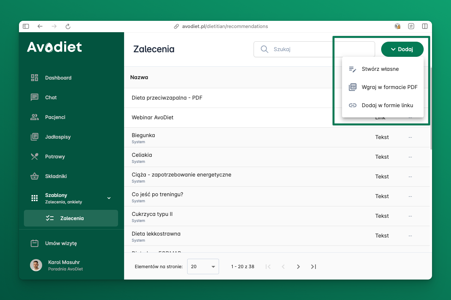The height and width of the screenshot is (300, 451).
Task: Click the Umów wizytę calendar icon
Action: coord(35,243)
